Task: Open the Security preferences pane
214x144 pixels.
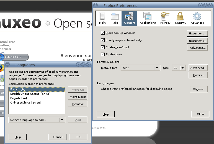Action: (x=181, y=18)
